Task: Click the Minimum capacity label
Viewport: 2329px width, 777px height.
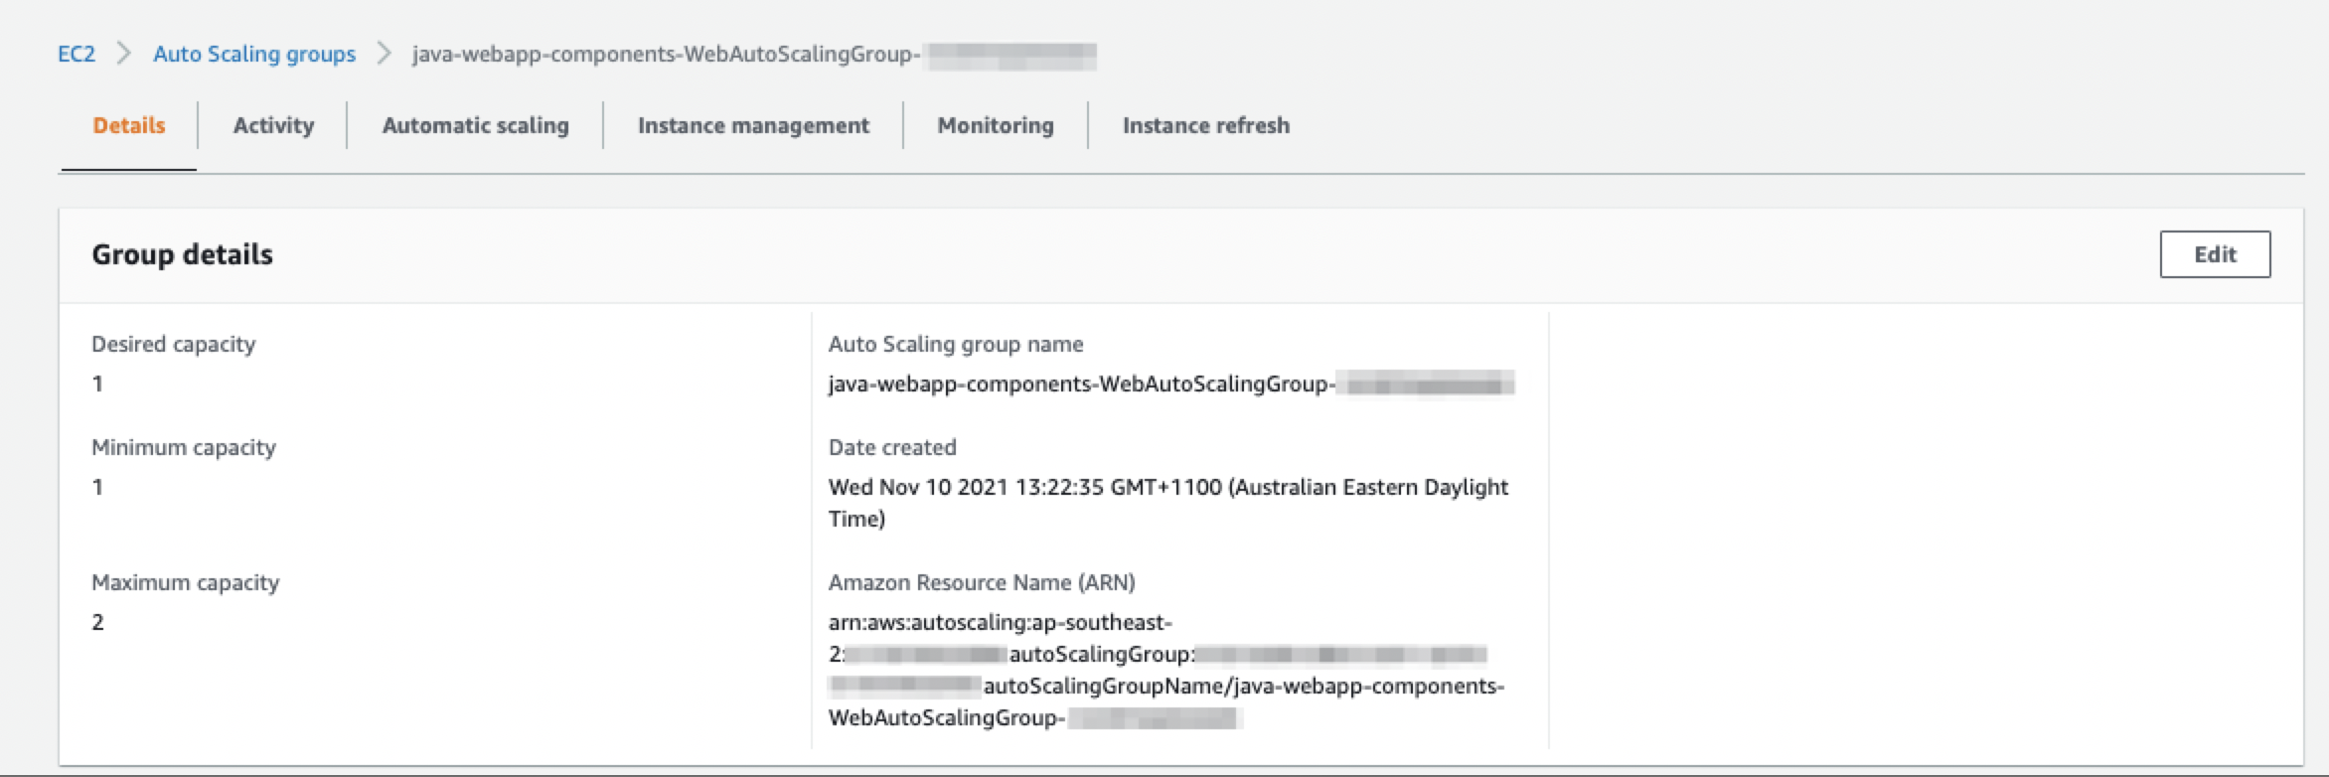Action: click(x=184, y=447)
